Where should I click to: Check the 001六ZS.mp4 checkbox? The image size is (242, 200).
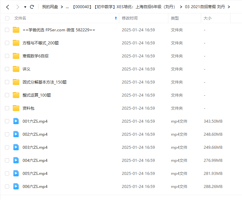(7, 121)
